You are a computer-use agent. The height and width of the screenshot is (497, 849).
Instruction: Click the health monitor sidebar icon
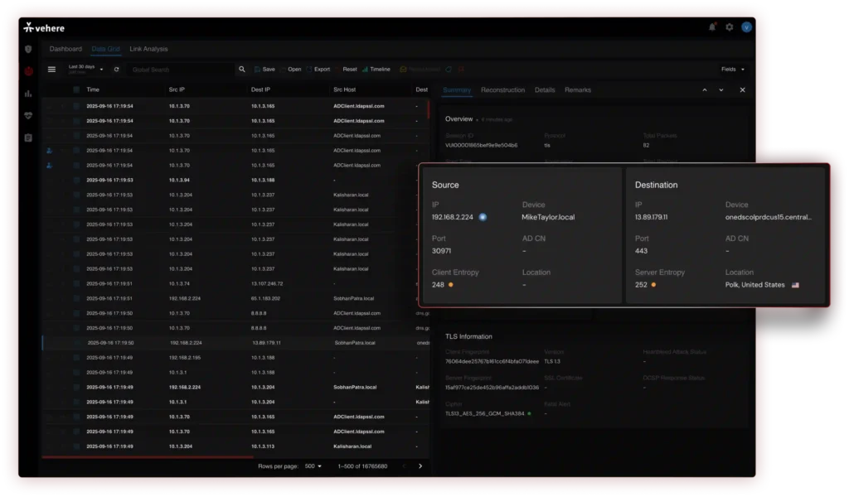coord(28,116)
